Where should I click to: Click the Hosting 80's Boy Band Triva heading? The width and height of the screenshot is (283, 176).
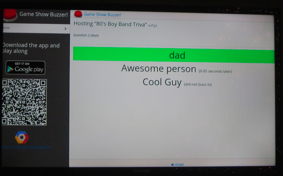pyautogui.click(x=110, y=24)
